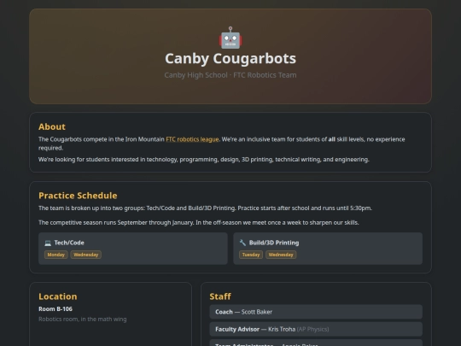This screenshot has height=346, width=461.
Task: Click the Wednesday tag under Tech/Code
Action: 86,255
